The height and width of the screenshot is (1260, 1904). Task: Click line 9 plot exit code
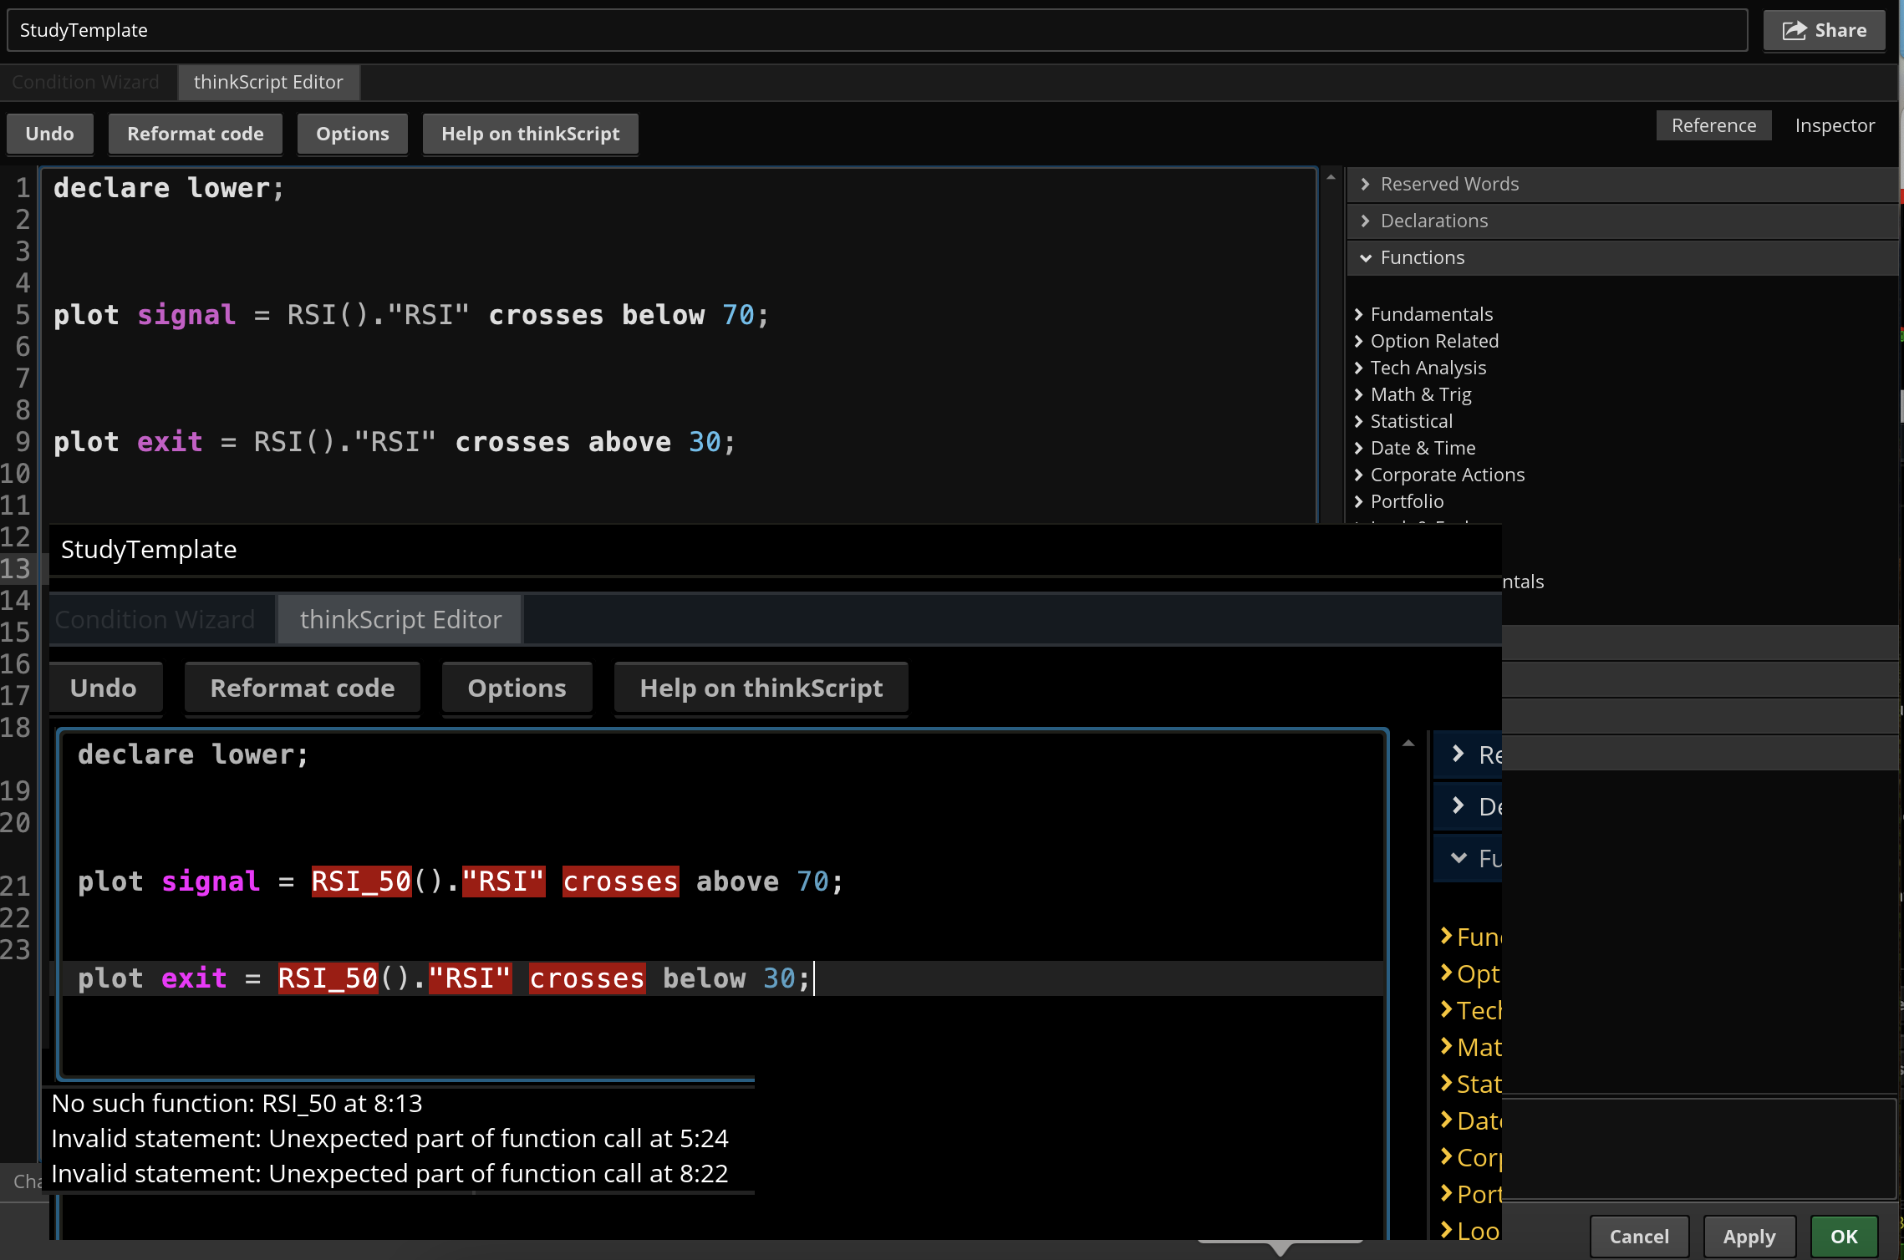395,442
